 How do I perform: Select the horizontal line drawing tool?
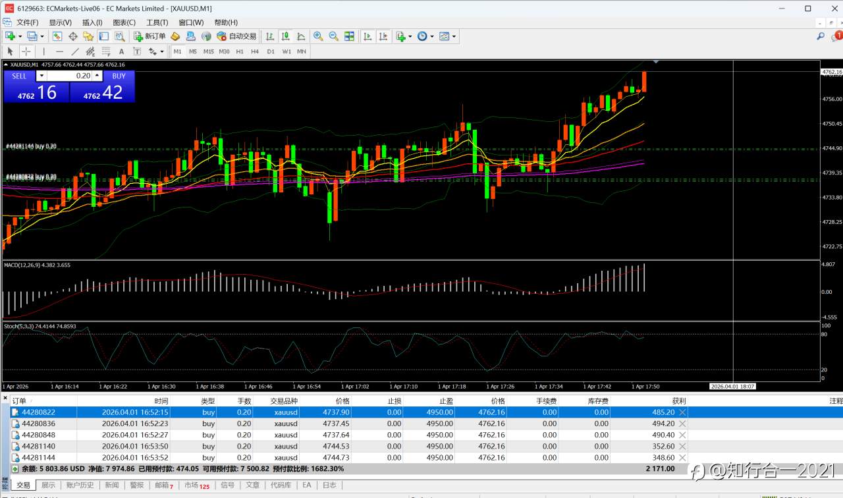point(59,51)
